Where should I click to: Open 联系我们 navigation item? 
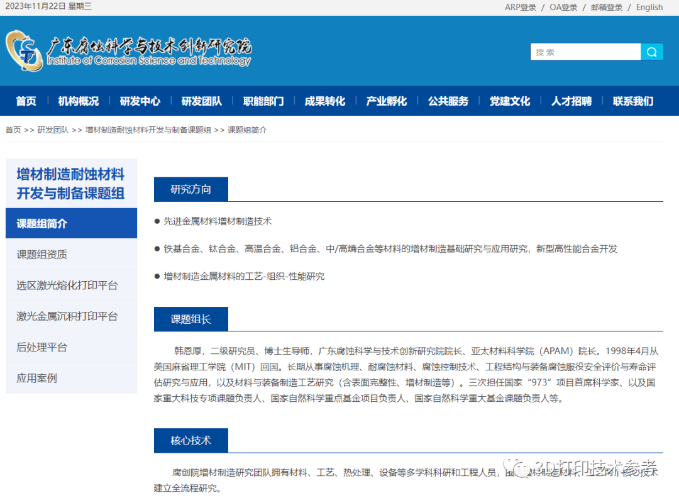coord(633,101)
